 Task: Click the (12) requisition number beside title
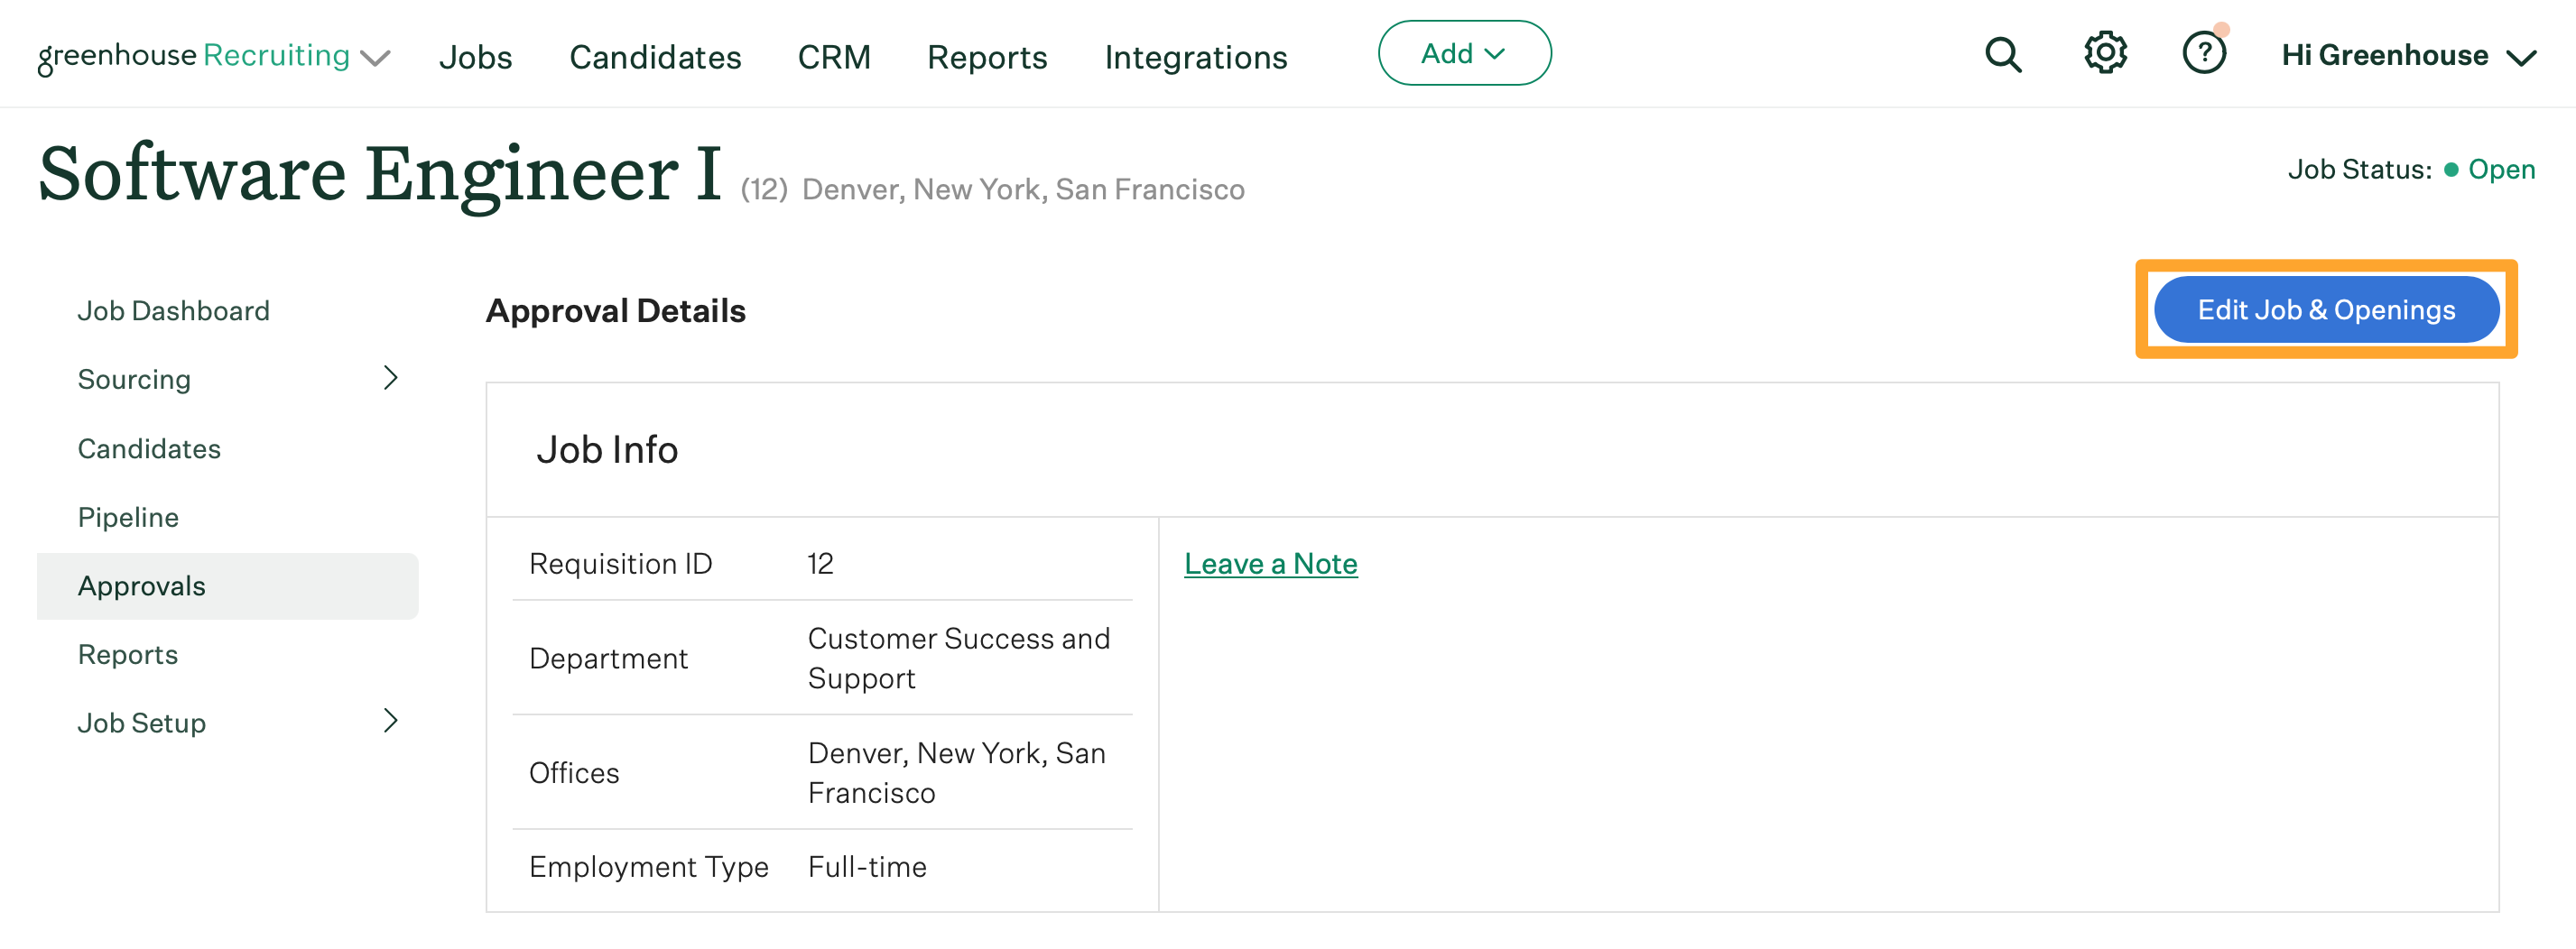tap(764, 189)
